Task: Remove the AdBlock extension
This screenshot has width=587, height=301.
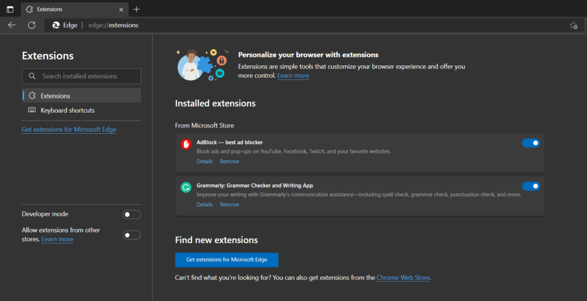Action: 229,161
